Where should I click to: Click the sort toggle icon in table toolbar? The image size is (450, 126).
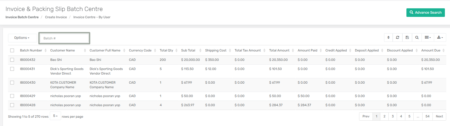point(388,38)
